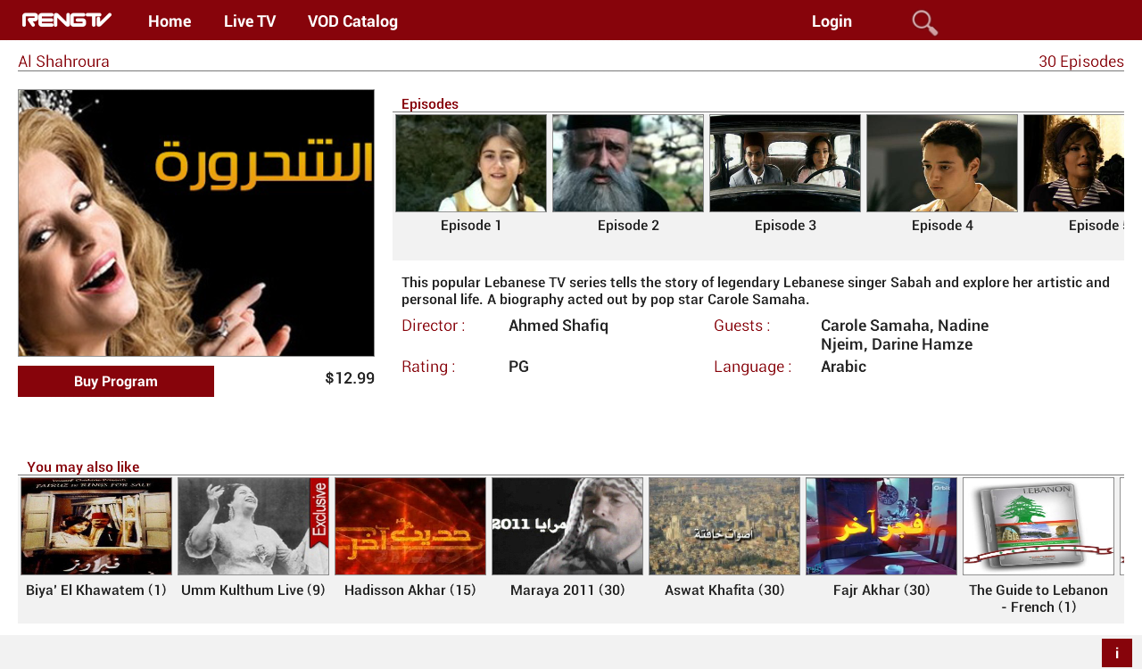
Task: Open the Al Shahroura poster image
Action: pos(196,223)
